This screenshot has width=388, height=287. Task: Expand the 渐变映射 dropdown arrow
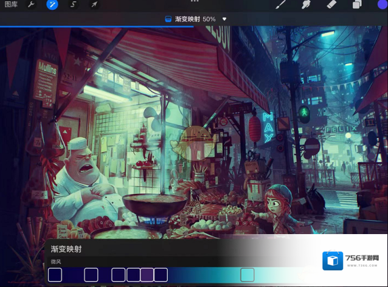[224, 19]
